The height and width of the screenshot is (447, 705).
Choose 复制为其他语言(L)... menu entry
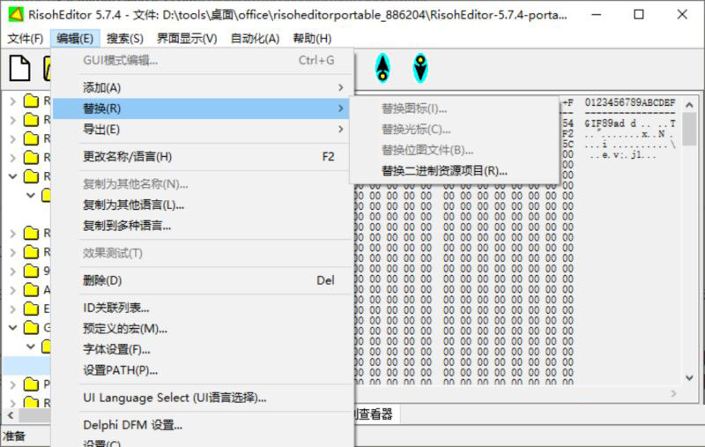click(202, 205)
